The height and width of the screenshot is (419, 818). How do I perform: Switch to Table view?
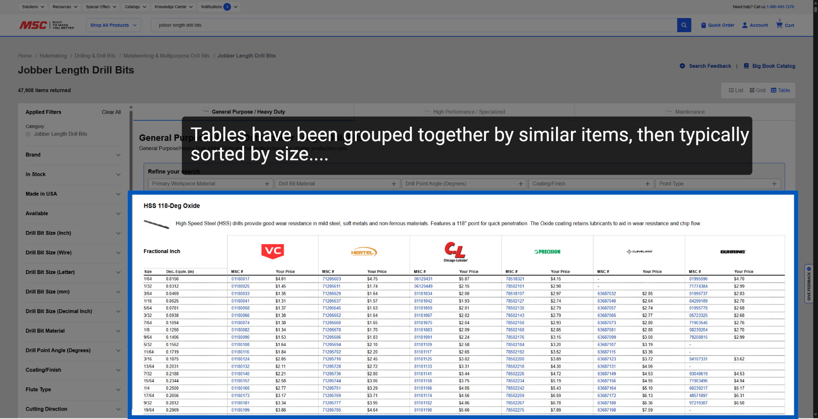[x=780, y=90]
